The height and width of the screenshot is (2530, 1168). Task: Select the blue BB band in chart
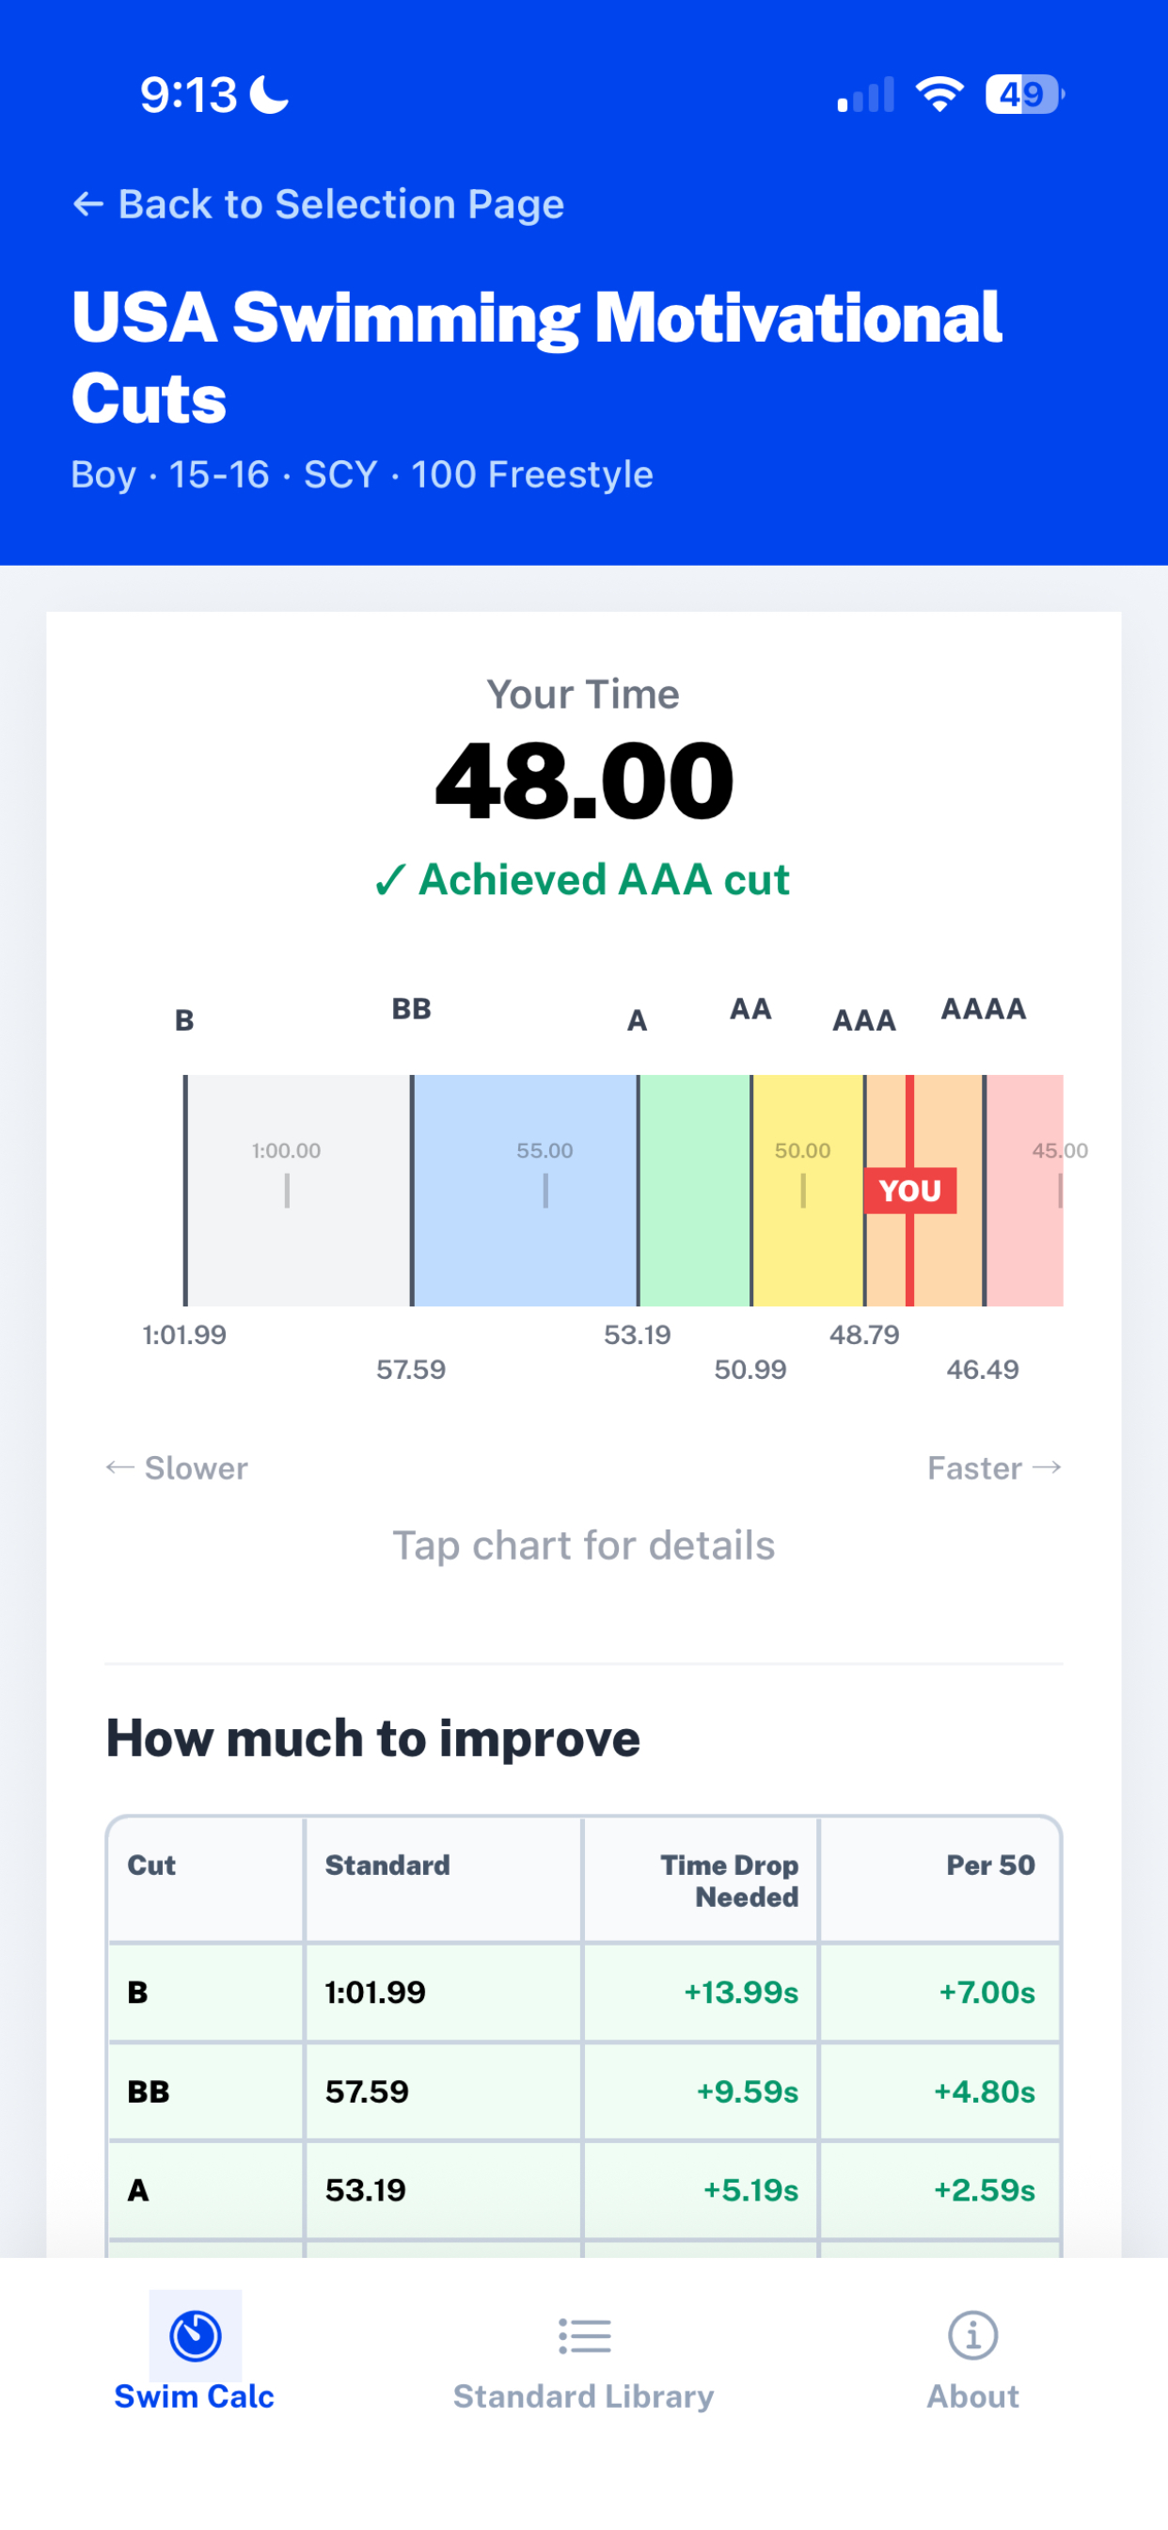pyautogui.click(x=524, y=1191)
